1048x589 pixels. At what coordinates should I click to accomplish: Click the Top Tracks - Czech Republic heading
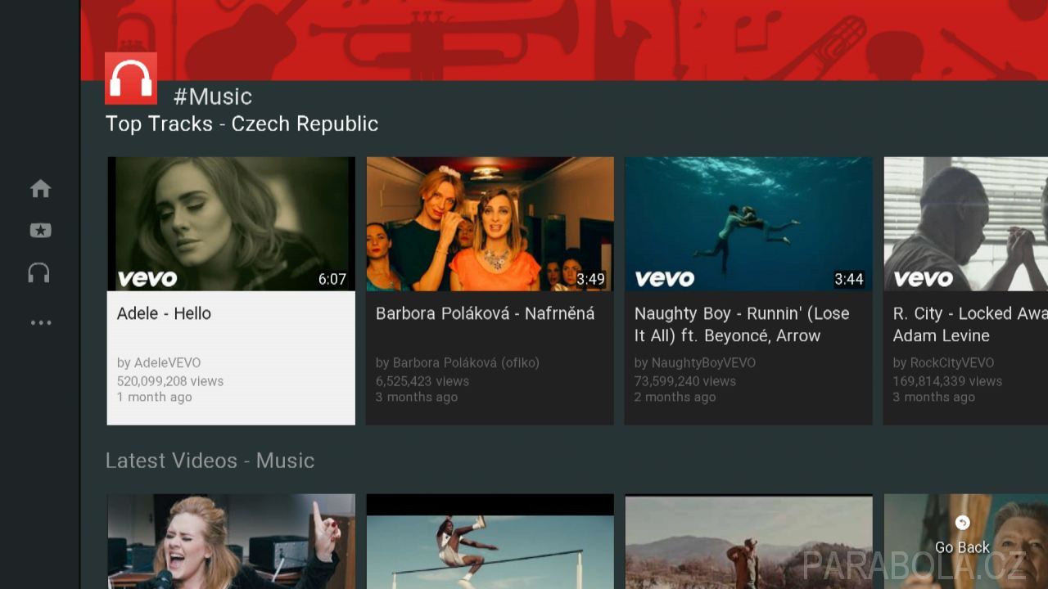[242, 124]
